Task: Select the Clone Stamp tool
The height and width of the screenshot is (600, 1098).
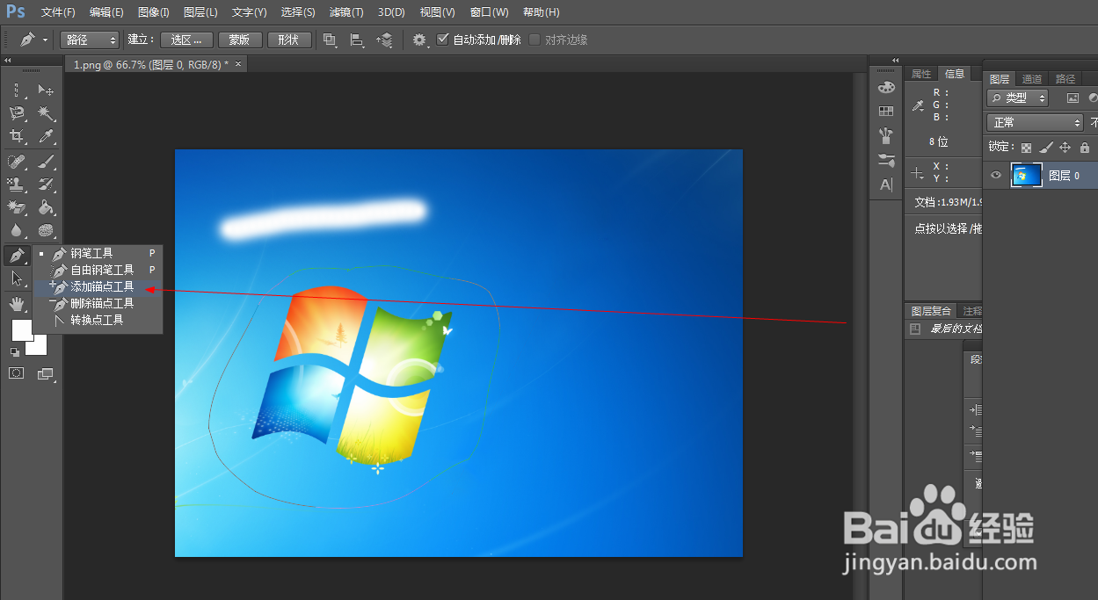Action: tap(17, 184)
